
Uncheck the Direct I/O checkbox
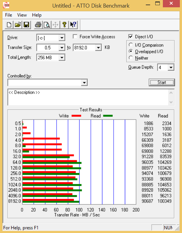130,37
